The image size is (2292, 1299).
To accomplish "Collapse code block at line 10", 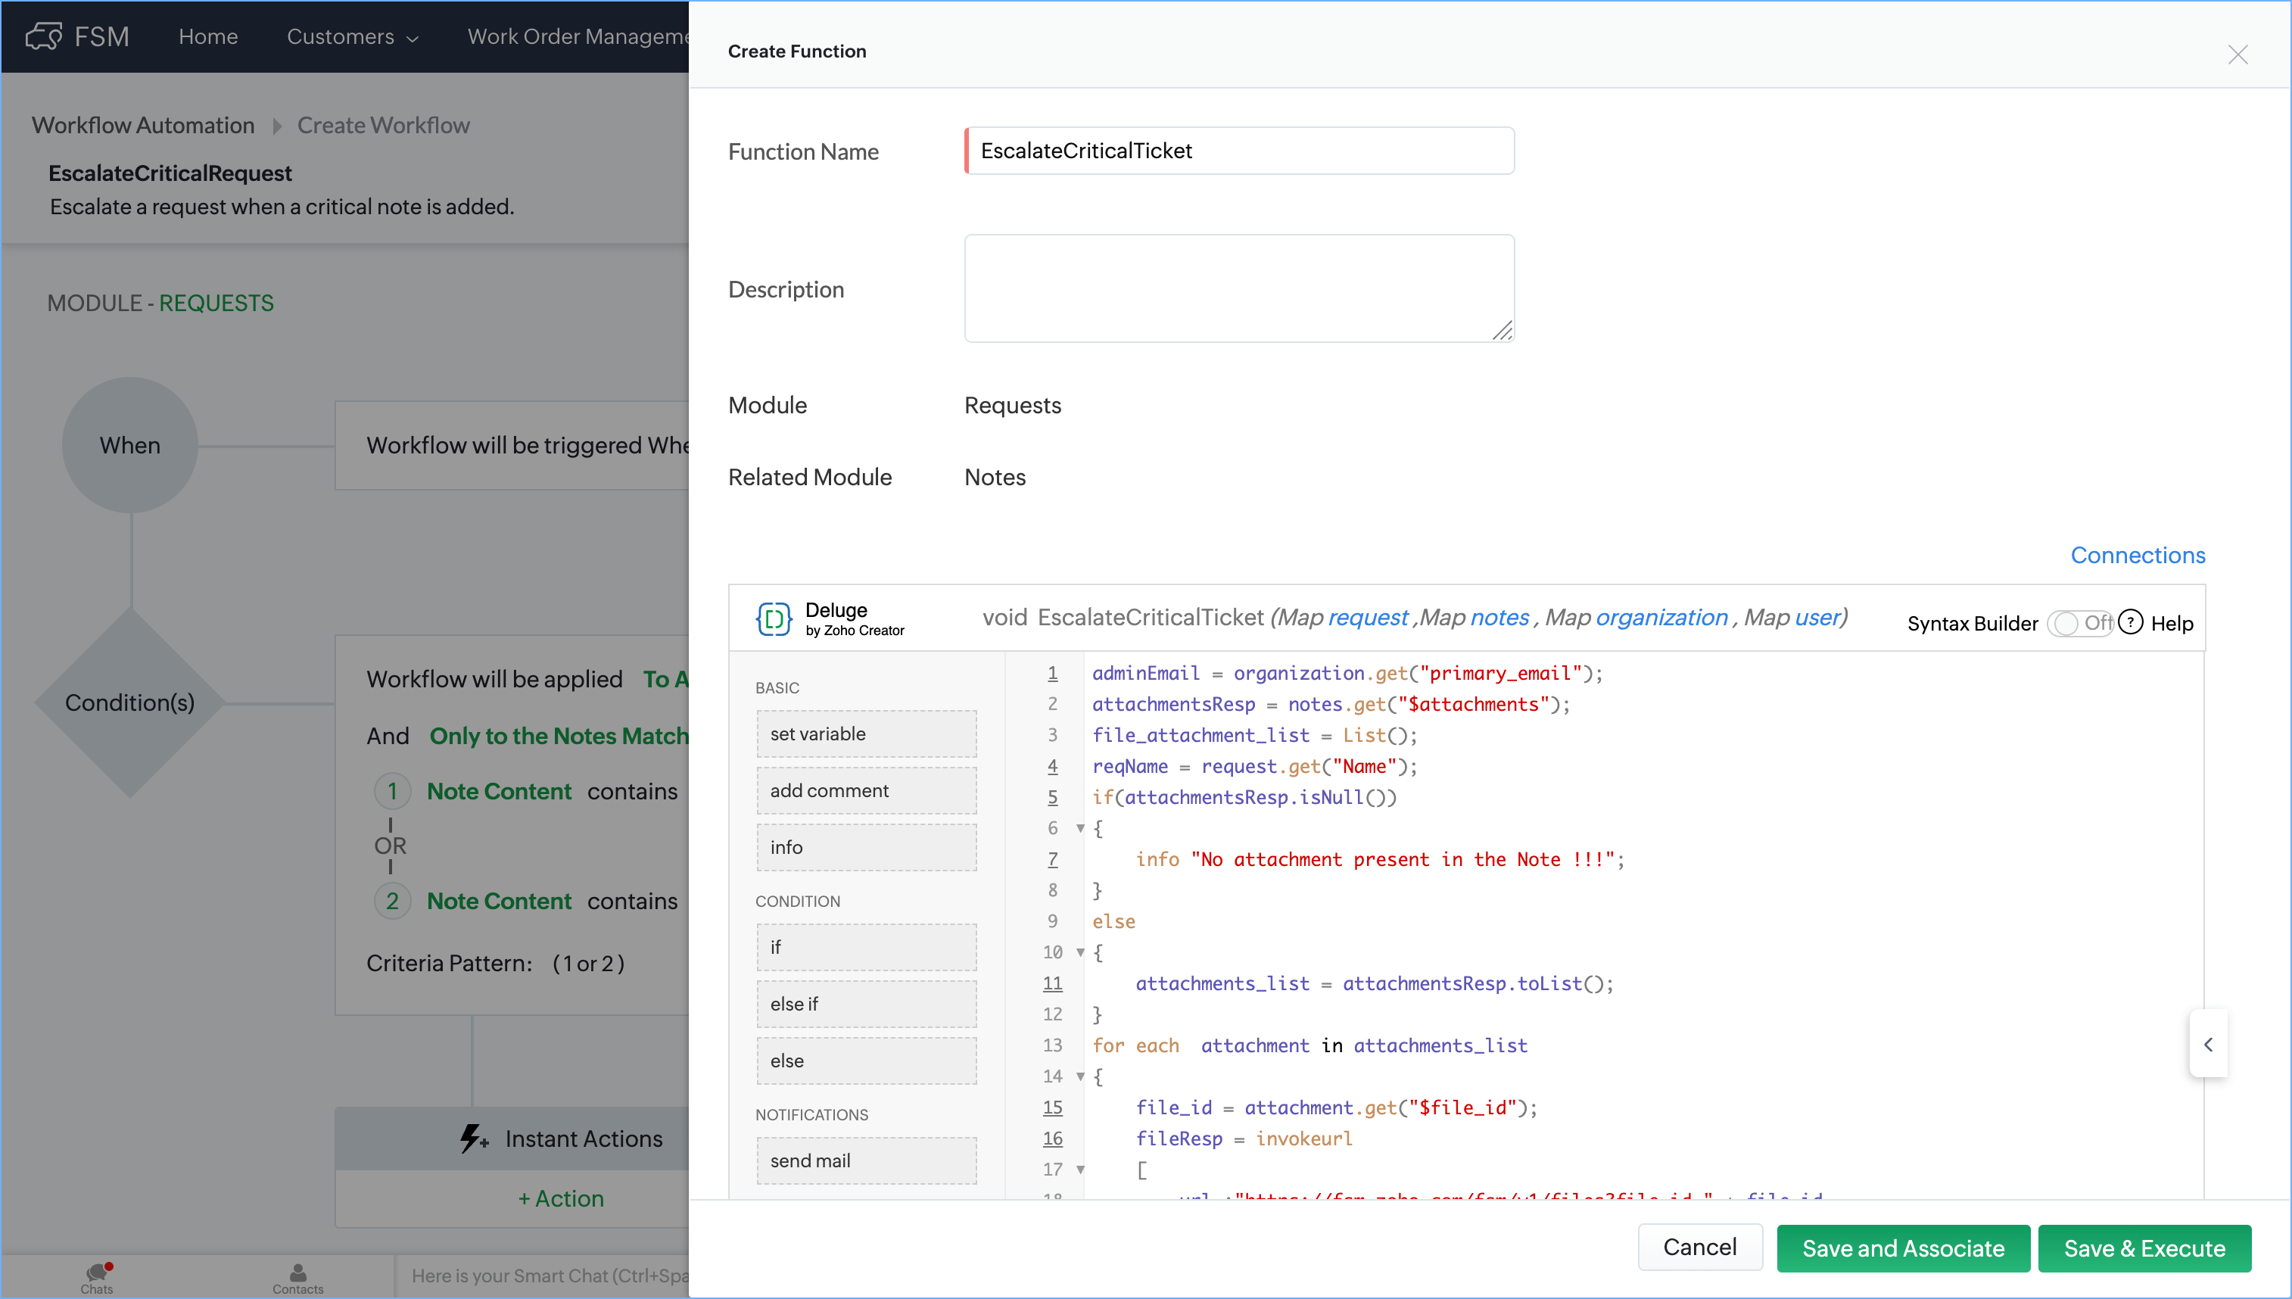I will coord(1080,952).
